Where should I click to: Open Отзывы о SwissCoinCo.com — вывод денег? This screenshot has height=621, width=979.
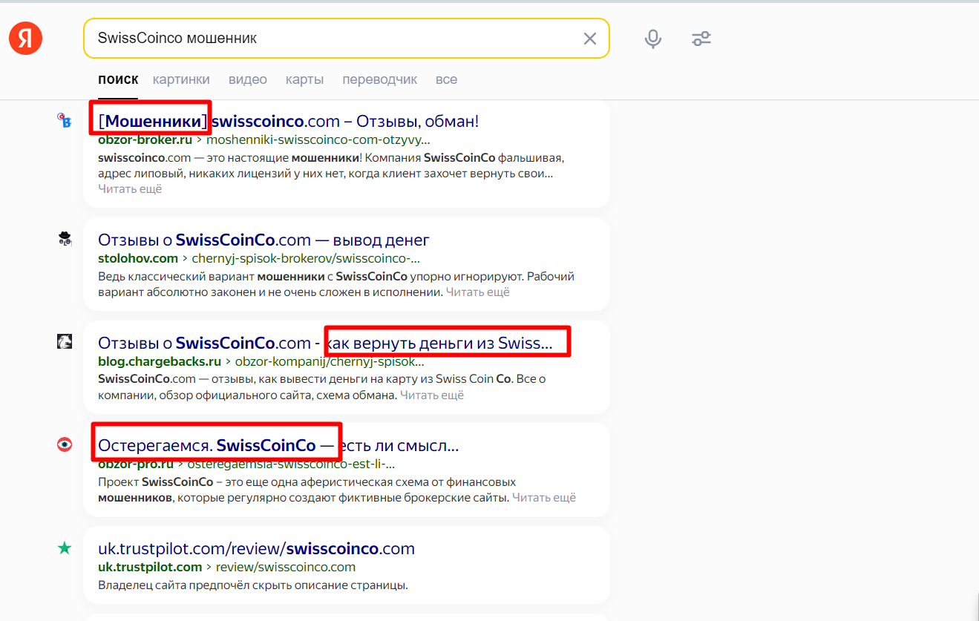pyautogui.click(x=263, y=240)
